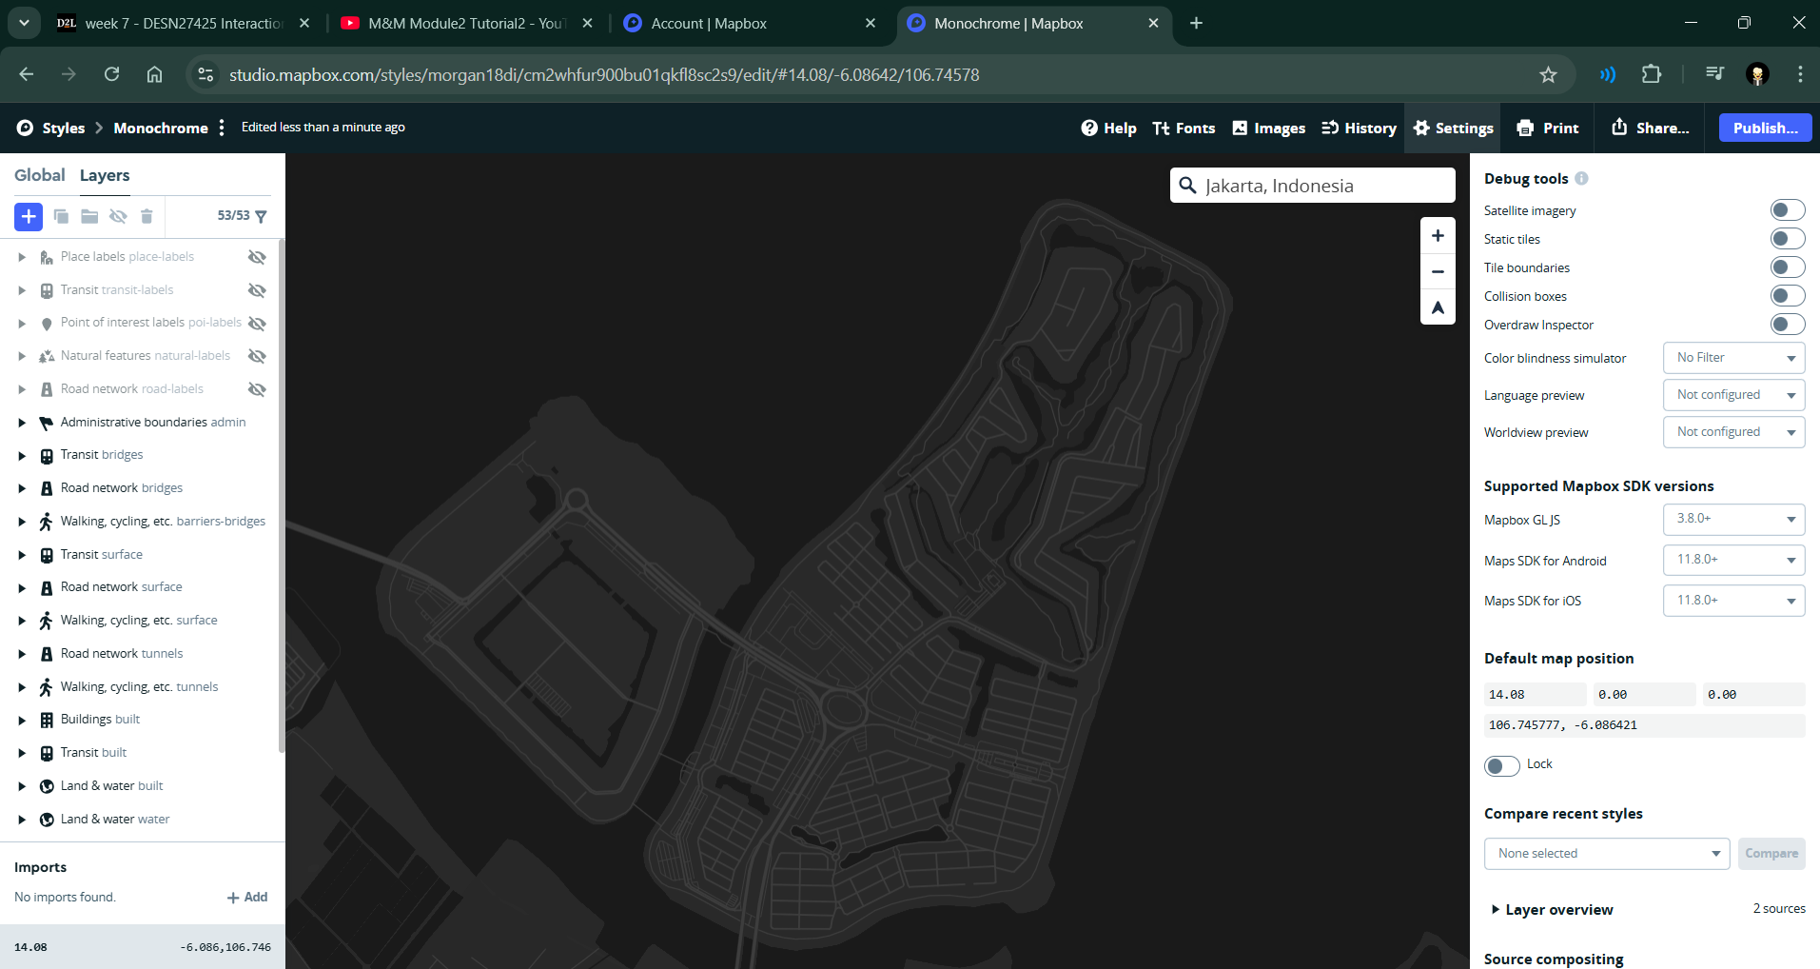The width and height of the screenshot is (1820, 969).
Task: Toggle the default map position Lock
Action: click(x=1501, y=765)
